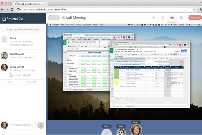
Task: Click the call timer badge
Action: click(54, 17)
